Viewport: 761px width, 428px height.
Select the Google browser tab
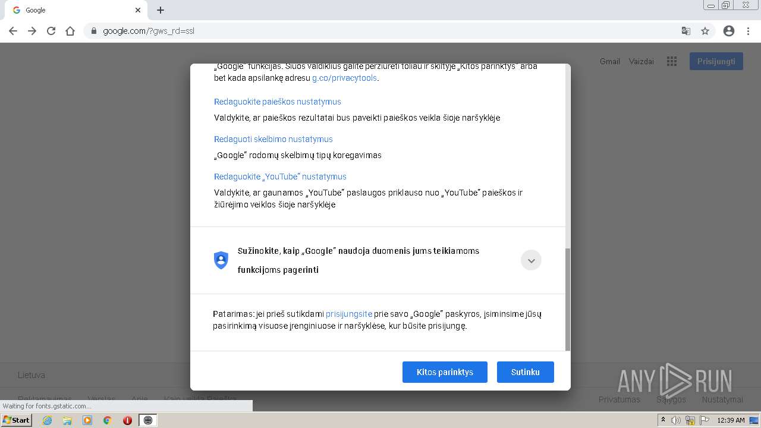pos(76,10)
